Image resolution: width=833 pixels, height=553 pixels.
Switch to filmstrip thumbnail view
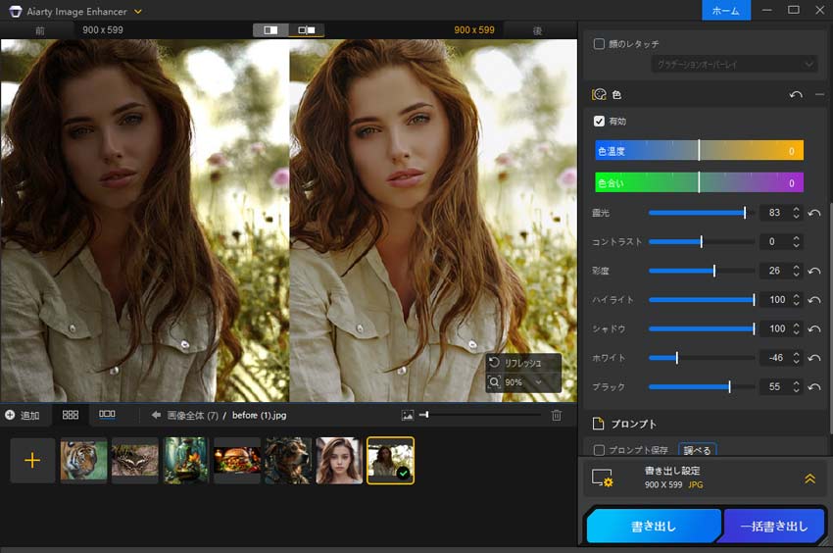107,414
